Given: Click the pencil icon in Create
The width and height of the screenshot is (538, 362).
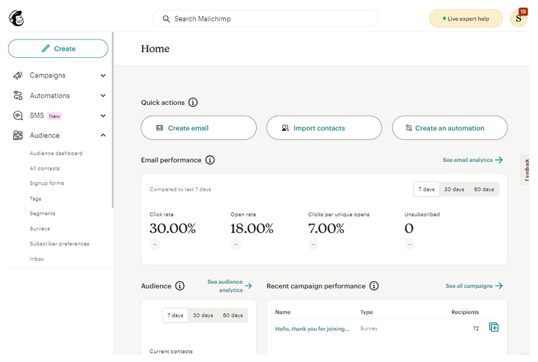Looking at the screenshot, I should pyautogui.click(x=46, y=49).
